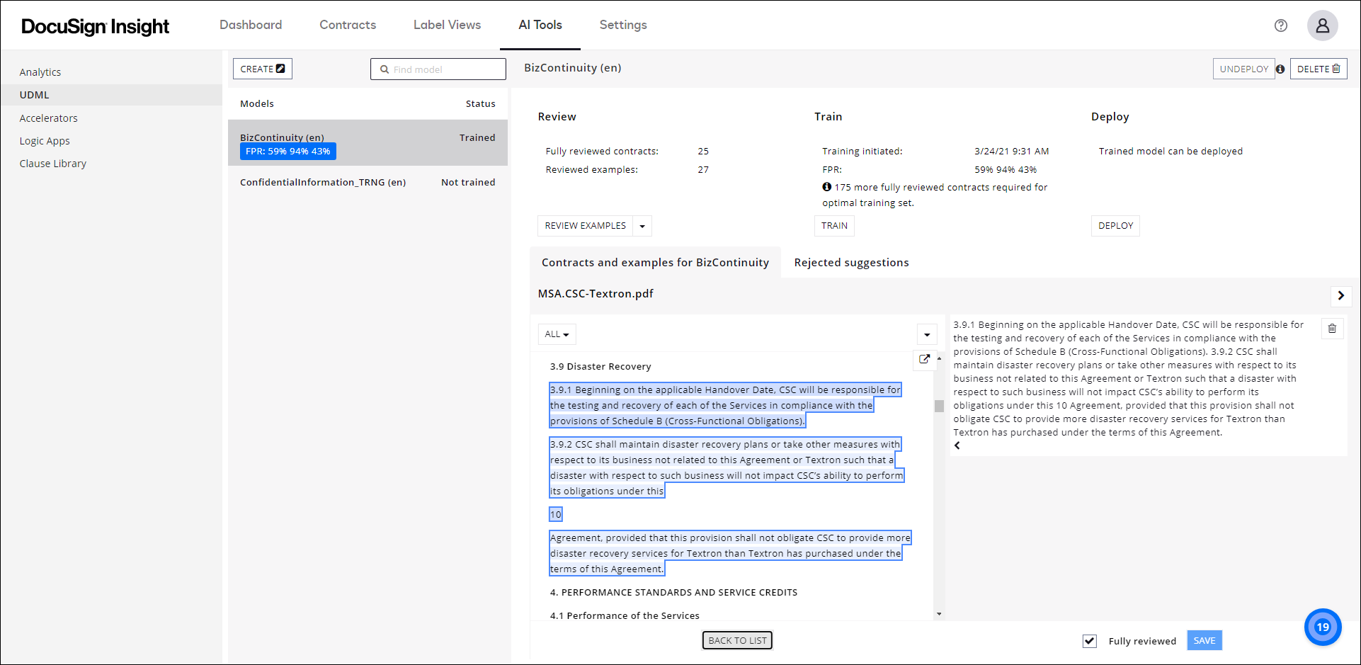
Task: Click the highlighted 3.9.2 paragraph
Action: point(727,467)
